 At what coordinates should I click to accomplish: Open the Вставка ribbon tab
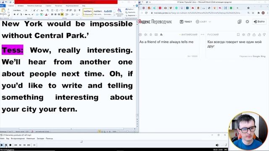(x=21, y=5)
